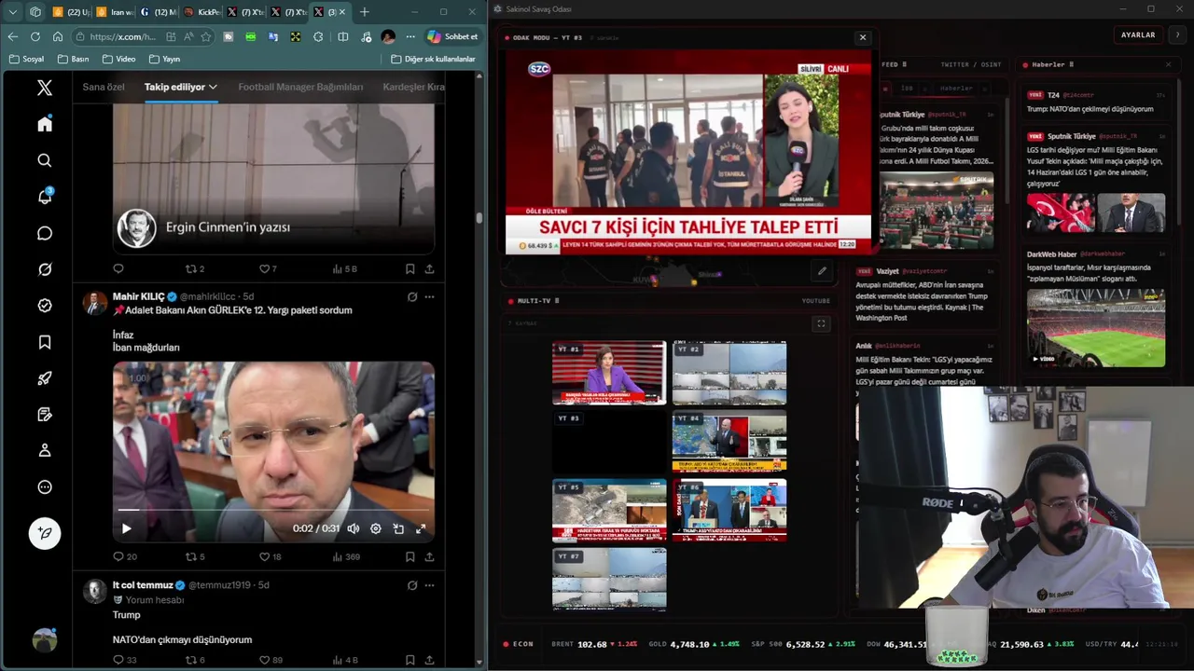Select the Twitter / OSINT feed tab

click(970, 64)
